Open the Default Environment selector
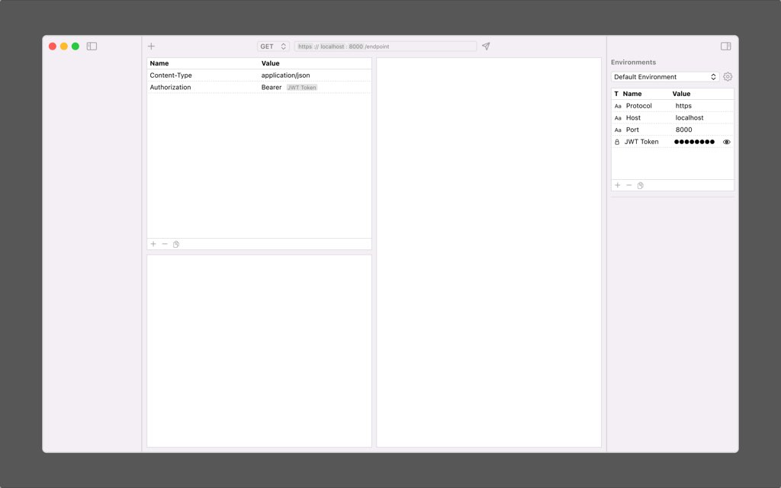This screenshot has height=488, width=781. tap(665, 77)
